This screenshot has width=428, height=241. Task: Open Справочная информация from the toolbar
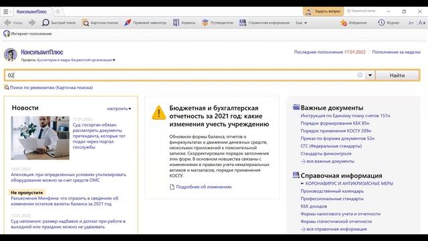(264, 23)
